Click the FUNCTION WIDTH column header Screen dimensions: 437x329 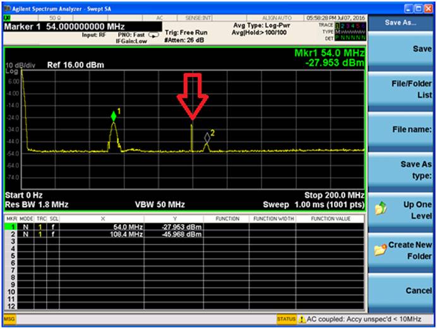click(273, 219)
